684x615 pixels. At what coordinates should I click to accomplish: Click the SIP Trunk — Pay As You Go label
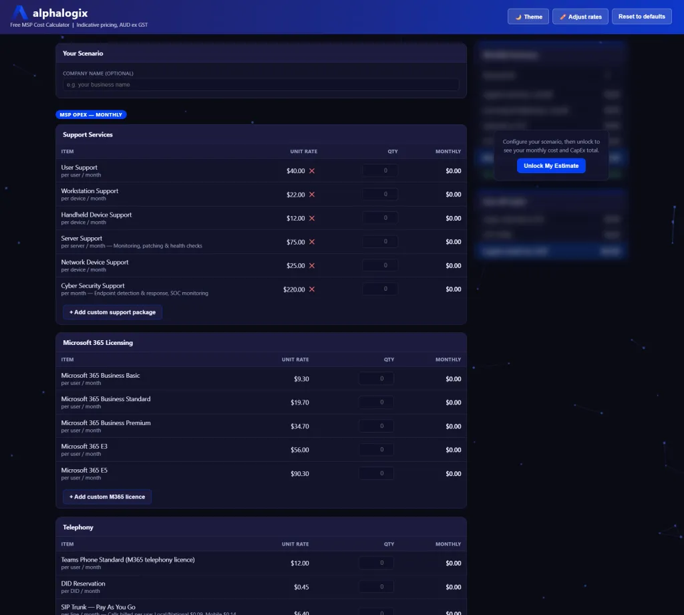pyautogui.click(x=98, y=607)
